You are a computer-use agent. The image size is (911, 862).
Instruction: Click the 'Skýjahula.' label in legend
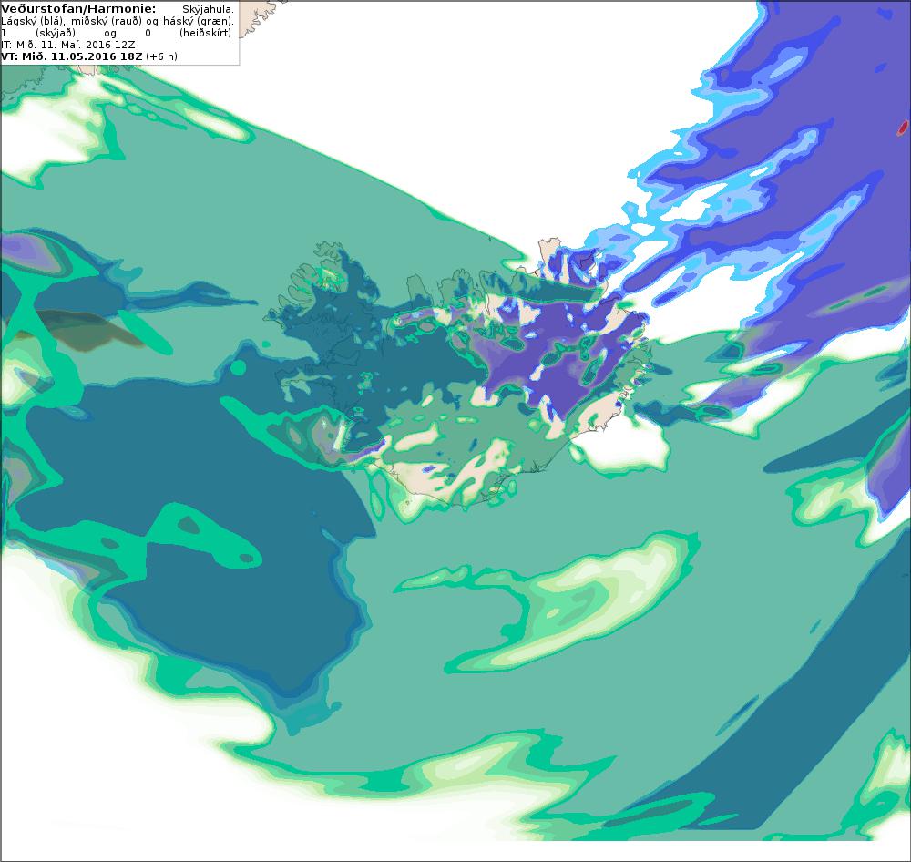208,10
